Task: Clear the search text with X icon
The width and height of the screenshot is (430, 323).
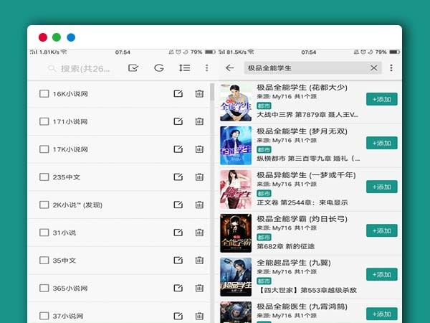Action: pos(373,68)
